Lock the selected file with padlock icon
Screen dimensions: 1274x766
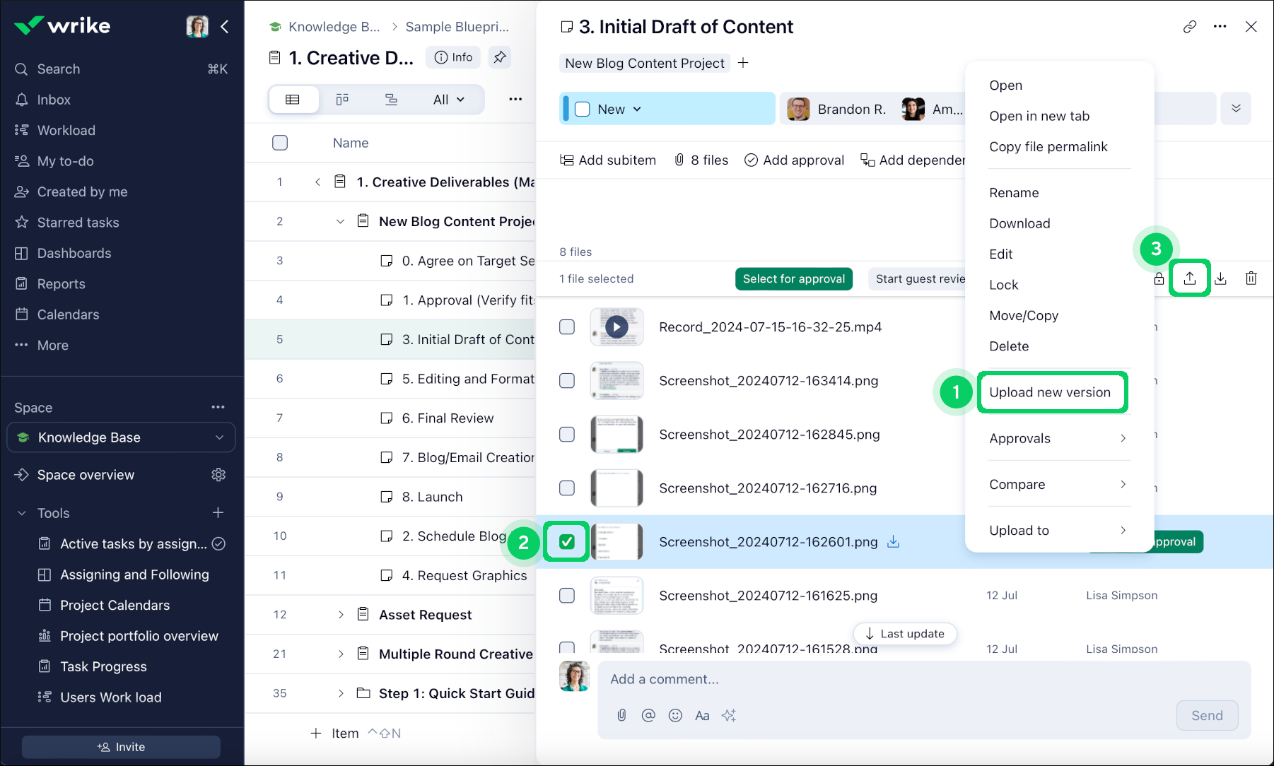point(1159,278)
